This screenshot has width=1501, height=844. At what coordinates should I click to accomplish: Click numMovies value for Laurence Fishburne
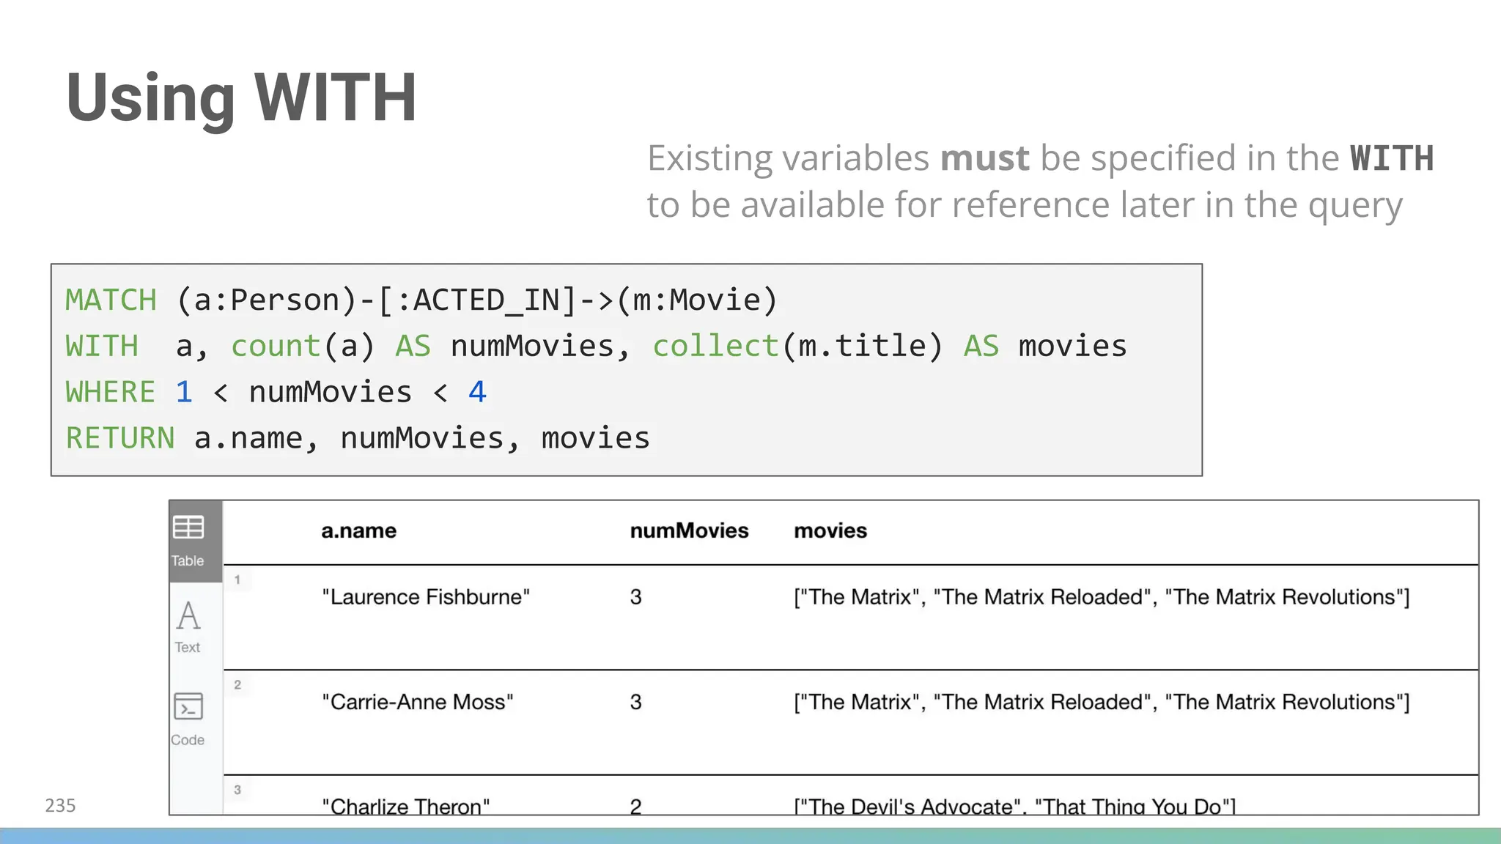coord(635,597)
